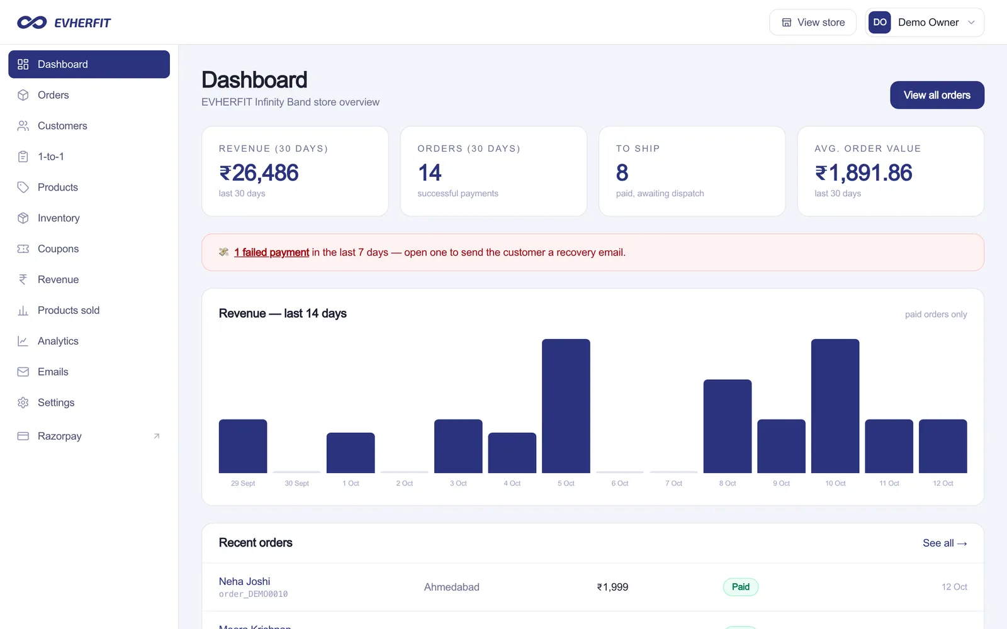Open Neha Joshi's order row

tap(593, 587)
